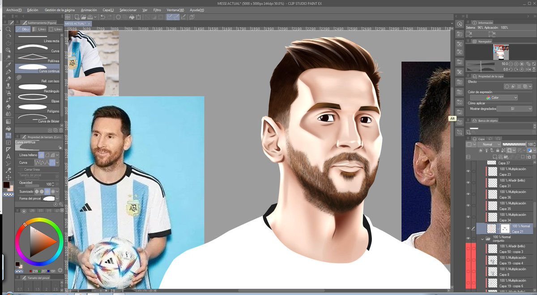
Task: Click the Fill bucket icon in command bar
Action: click(132, 17)
